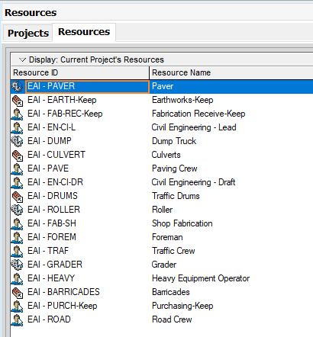Sort by the Resource ID column header
This screenshot has height=337, width=313.
coord(80,72)
